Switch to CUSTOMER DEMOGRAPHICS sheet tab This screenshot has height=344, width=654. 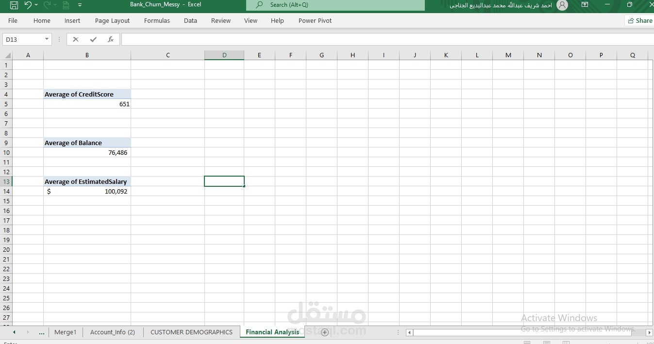(191, 332)
